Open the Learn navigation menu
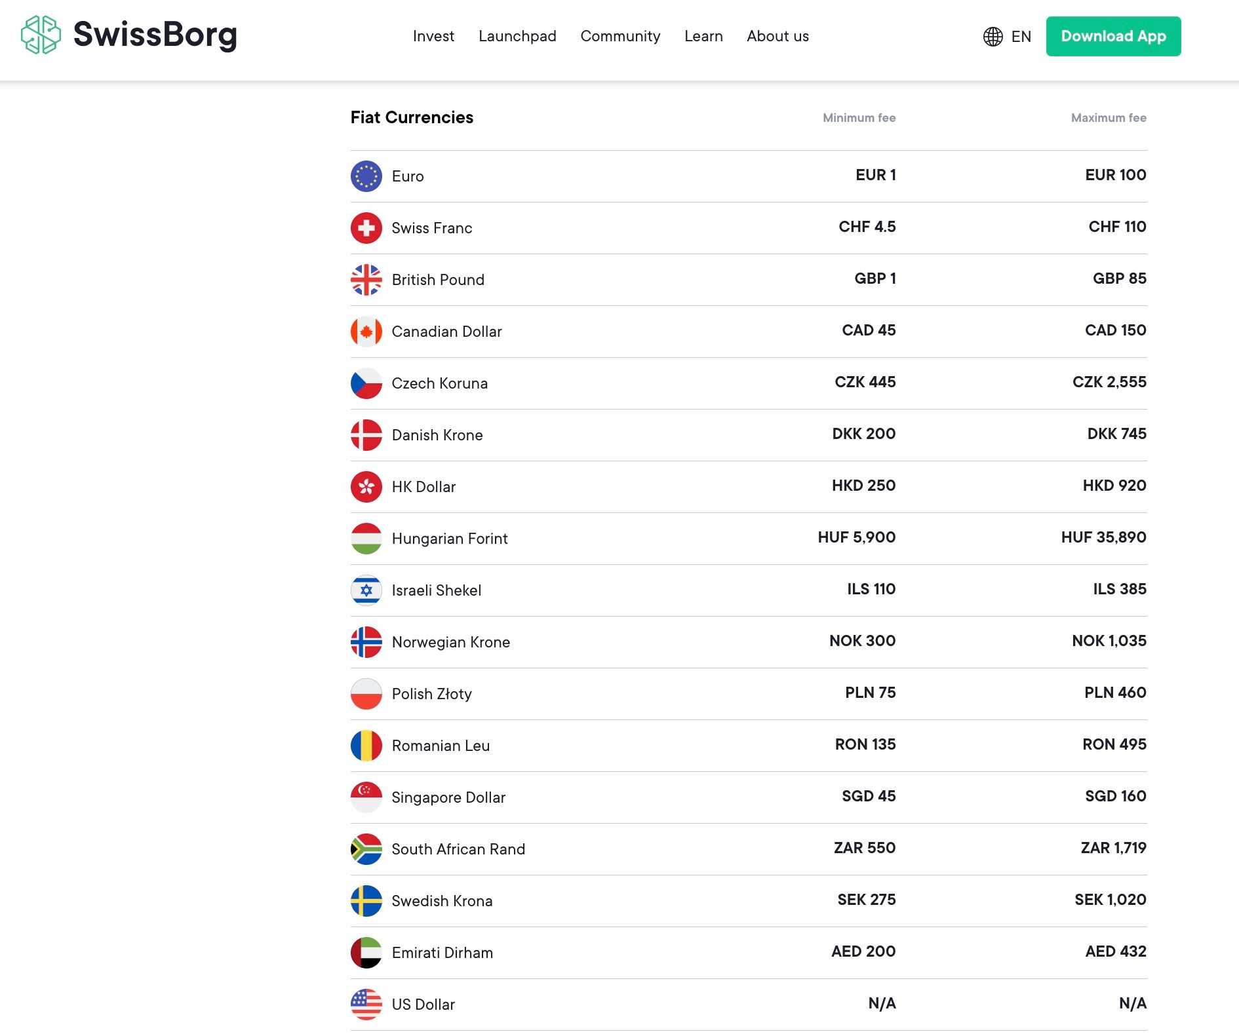 coord(703,37)
